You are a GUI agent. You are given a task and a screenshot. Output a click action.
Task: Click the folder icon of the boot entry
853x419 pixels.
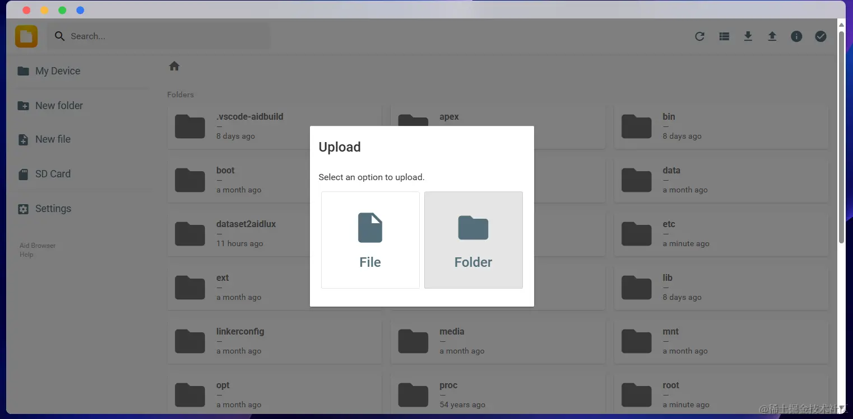(x=190, y=180)
